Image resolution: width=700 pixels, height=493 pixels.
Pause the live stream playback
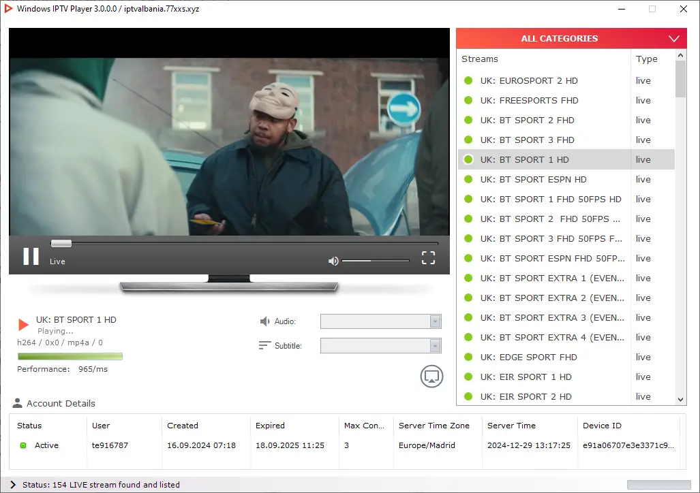[x=31, y=257]
